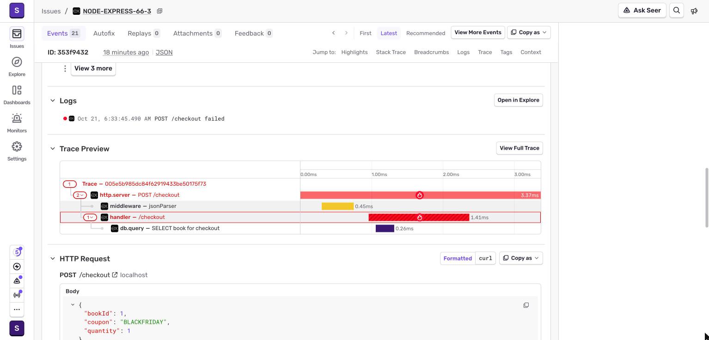The image size is (709, 340).
Task: Collapse the http.server span children
Action: 80,195
